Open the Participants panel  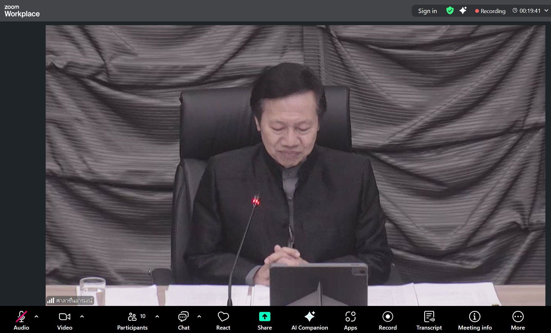click(x=132, y=320)
